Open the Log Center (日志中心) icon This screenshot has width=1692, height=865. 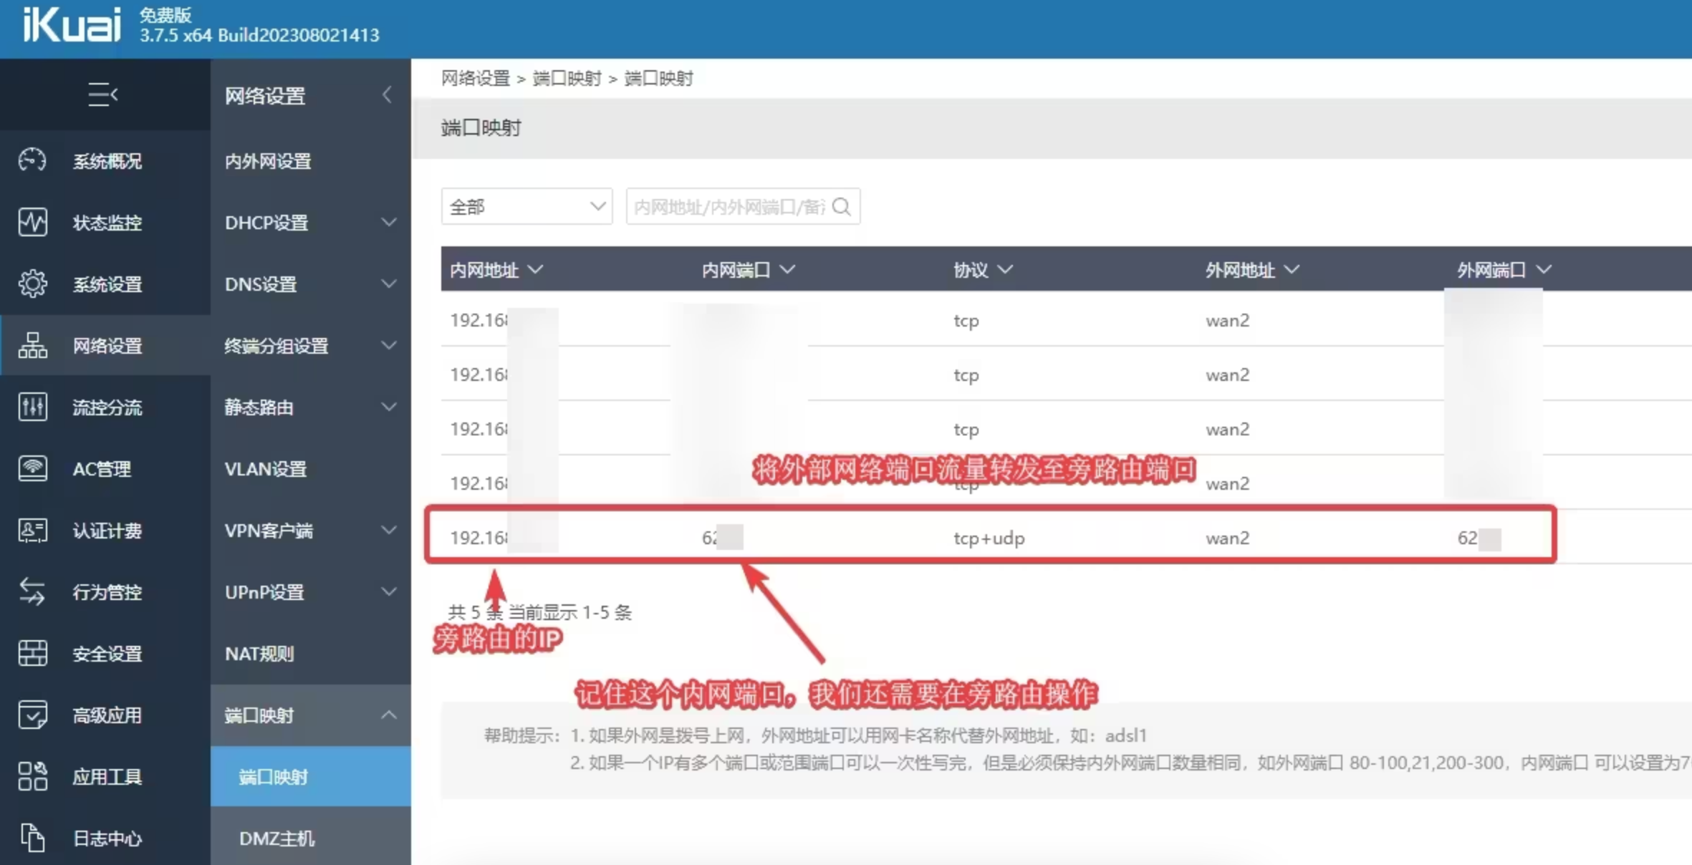pos(33,838)
